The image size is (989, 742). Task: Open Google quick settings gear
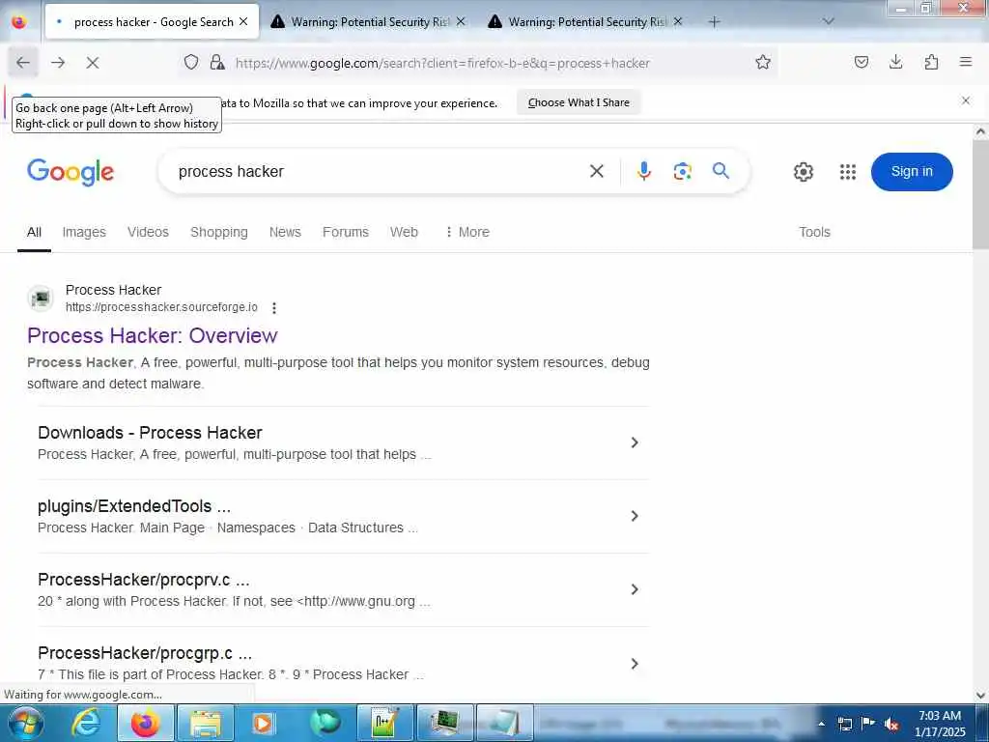click(x=803, y=172)
